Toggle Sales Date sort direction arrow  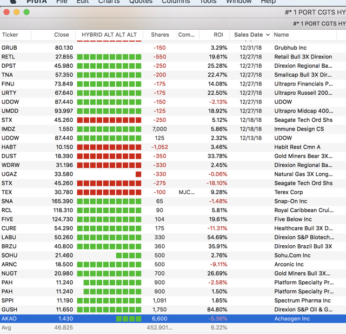click(x=268, y=35)
